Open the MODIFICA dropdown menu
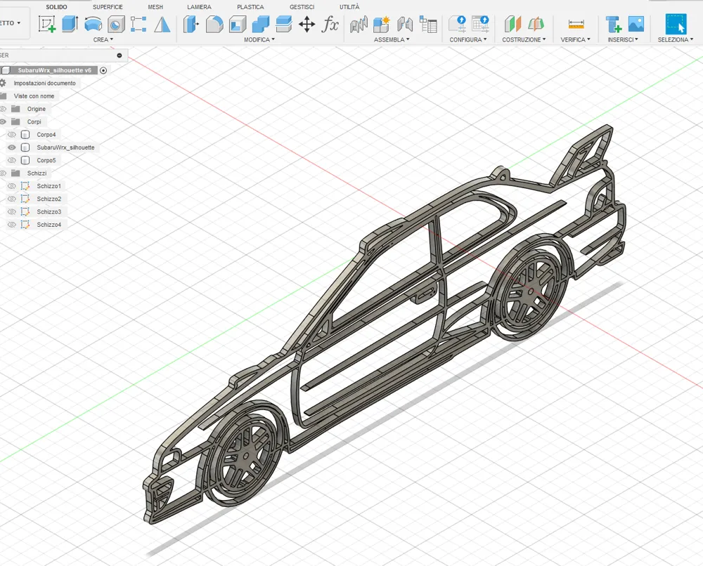703x566 pixels. (x=259, y=39)
